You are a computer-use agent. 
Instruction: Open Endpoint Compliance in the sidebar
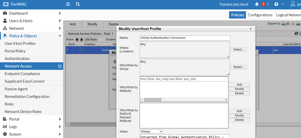pos(22,74)
